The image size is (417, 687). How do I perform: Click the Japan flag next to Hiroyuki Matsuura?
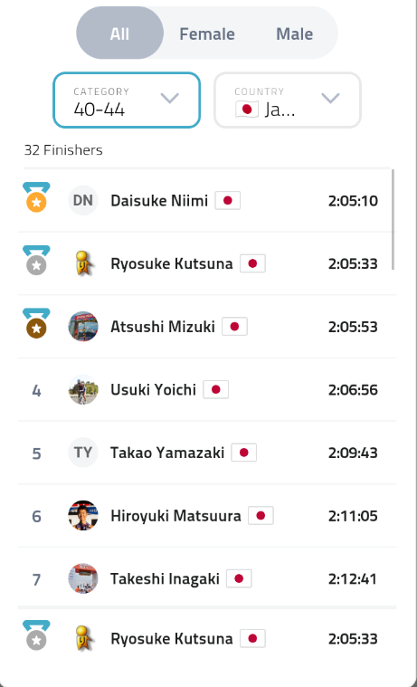click(x=261, y=516)
